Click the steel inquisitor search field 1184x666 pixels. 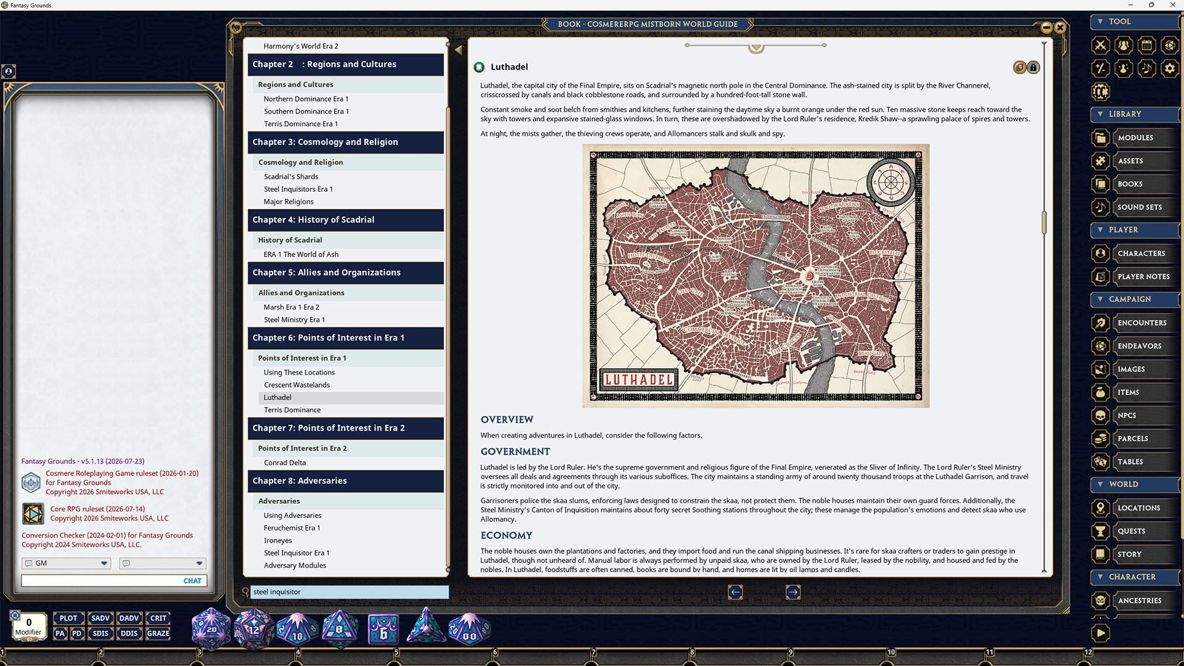pos(350,593)
